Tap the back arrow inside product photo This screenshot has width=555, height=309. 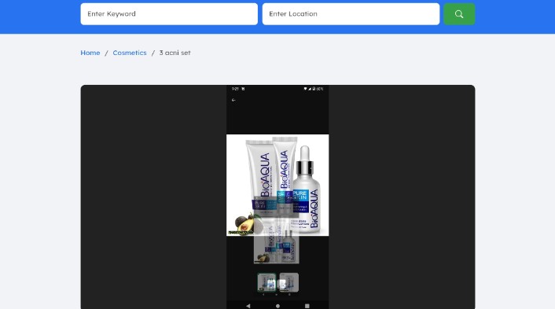coord(233,100)
